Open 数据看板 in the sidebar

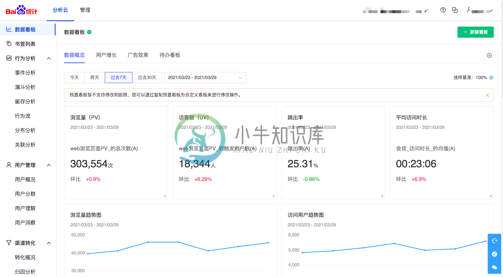(28, 30)
